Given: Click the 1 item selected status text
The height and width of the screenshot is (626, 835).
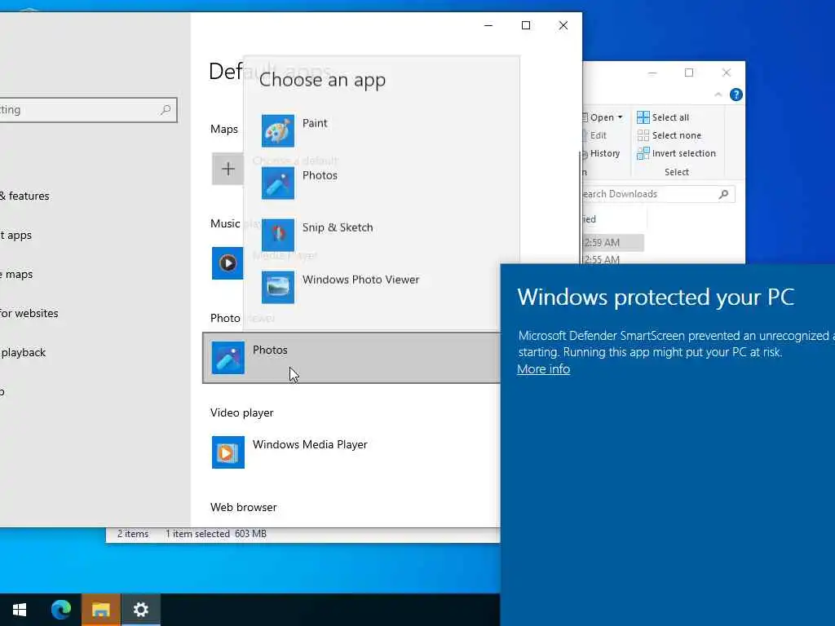Looking at the screenshot, I should pos(197,533).
